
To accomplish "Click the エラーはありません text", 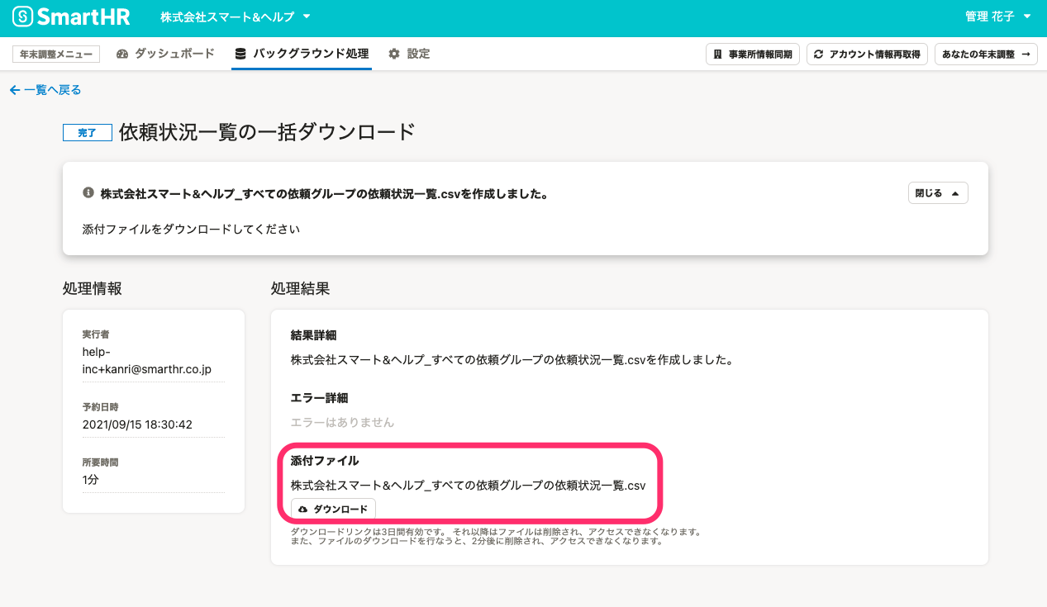I will point(342,422).
